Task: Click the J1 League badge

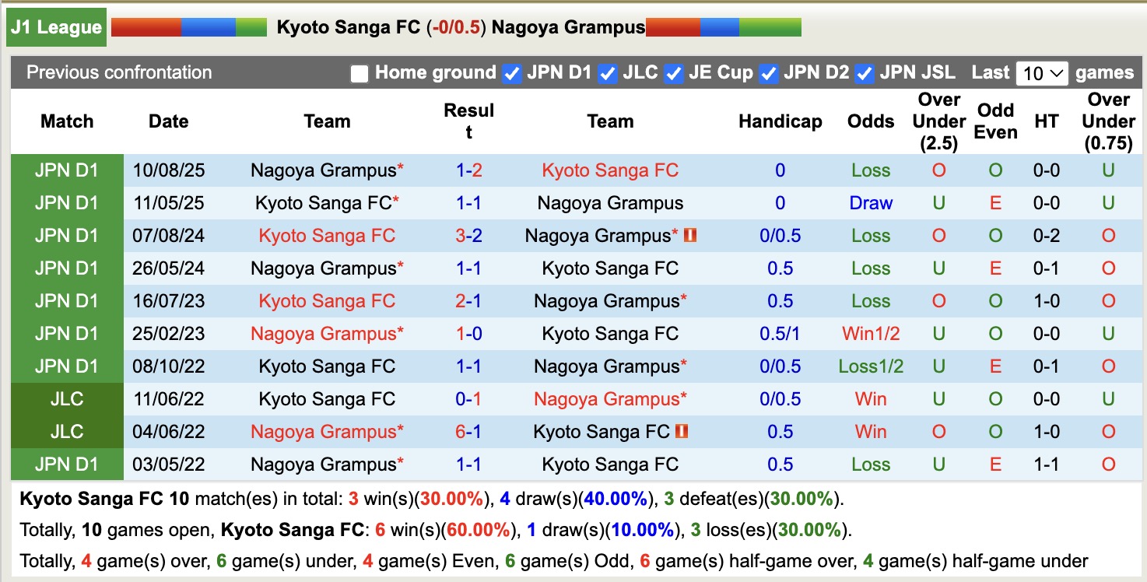Action: [54, 26]
